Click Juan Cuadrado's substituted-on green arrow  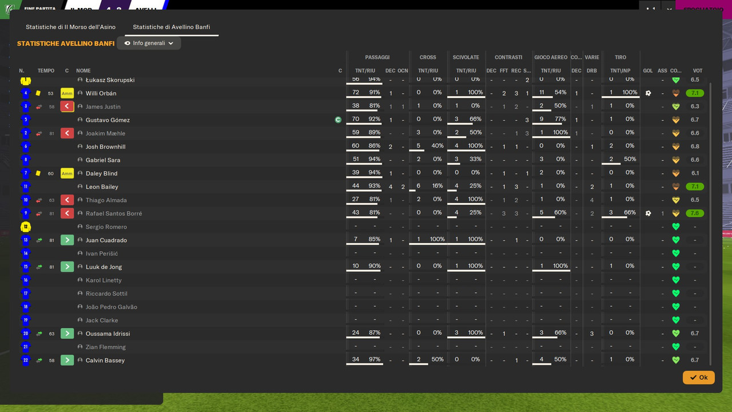click(67, 240)
